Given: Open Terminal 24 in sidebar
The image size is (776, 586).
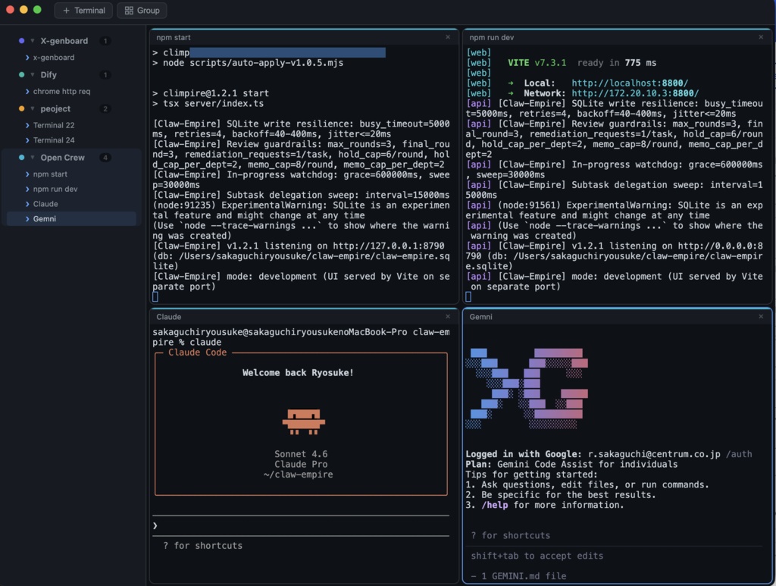Looking at the screenshot, I should [72, 140].
